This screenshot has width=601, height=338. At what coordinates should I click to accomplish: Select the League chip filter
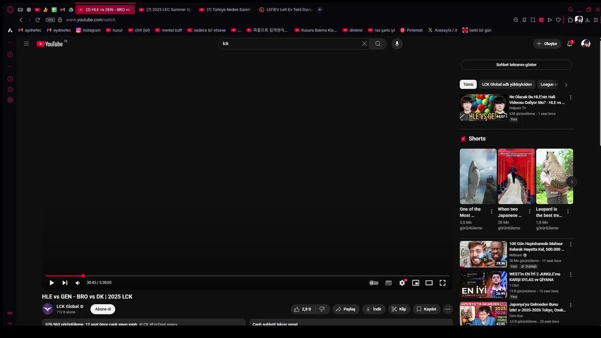pos(548,84)
